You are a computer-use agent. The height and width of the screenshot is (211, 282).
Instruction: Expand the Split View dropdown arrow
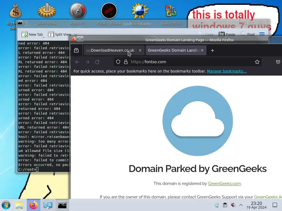[x=76, y=34]
